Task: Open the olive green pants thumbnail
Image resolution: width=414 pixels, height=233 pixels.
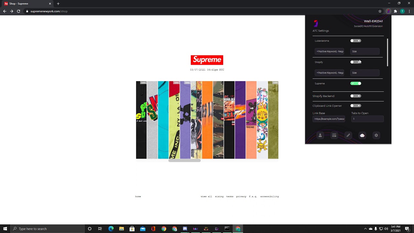Action: click(x=273, y=120)
